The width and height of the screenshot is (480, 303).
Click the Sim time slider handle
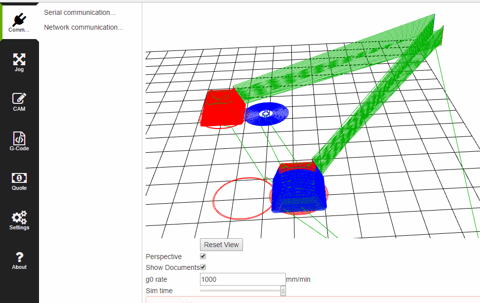click(283, 291)
